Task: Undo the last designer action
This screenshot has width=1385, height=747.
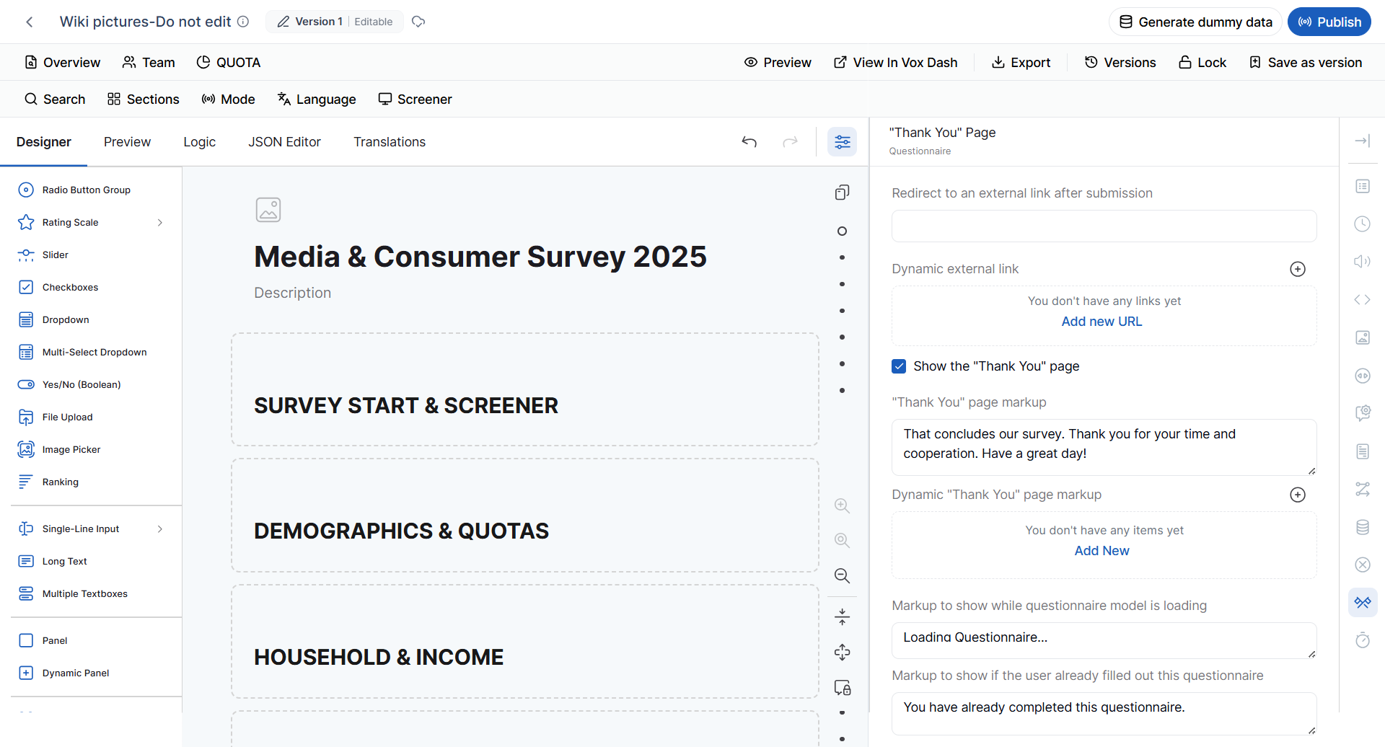Action: click(749, 142)
